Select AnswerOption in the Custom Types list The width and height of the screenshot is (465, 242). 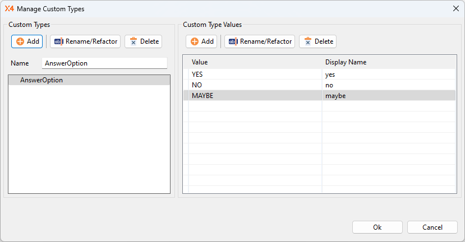pos(42,80)
